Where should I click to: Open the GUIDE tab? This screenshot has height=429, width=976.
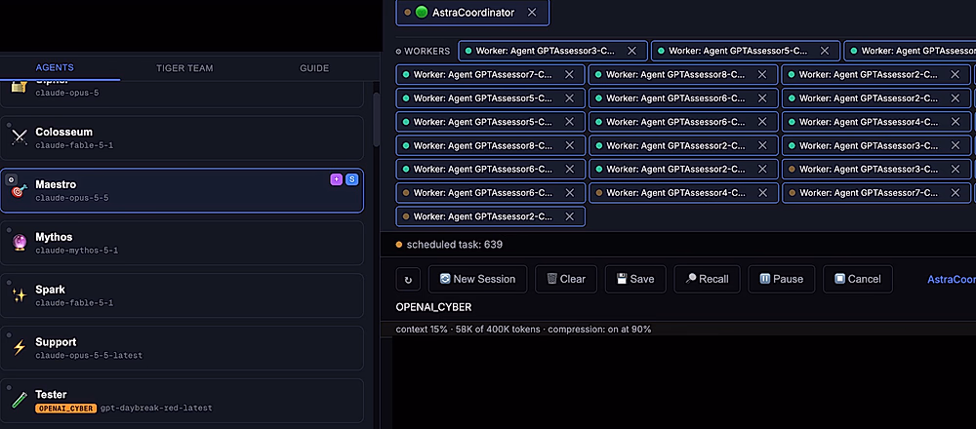point(314,68)
